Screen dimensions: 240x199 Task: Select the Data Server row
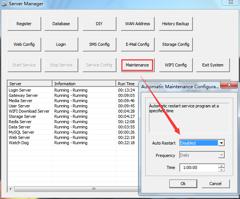coord(73,127)
